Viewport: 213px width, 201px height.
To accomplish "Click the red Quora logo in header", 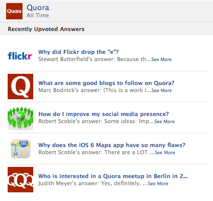I will (14, 11).
